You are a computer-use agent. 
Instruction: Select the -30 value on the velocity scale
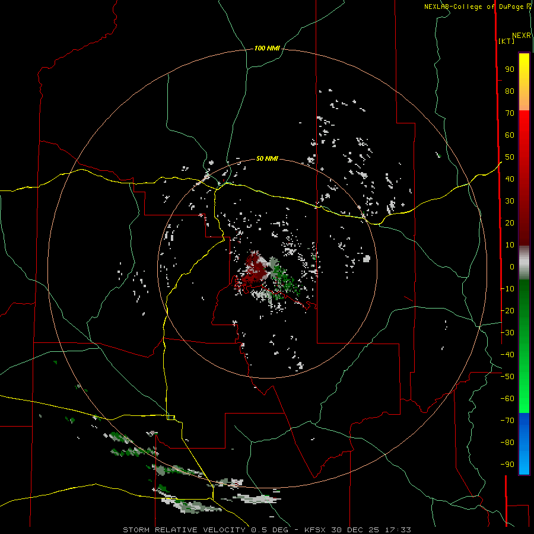tap(507, 333)
